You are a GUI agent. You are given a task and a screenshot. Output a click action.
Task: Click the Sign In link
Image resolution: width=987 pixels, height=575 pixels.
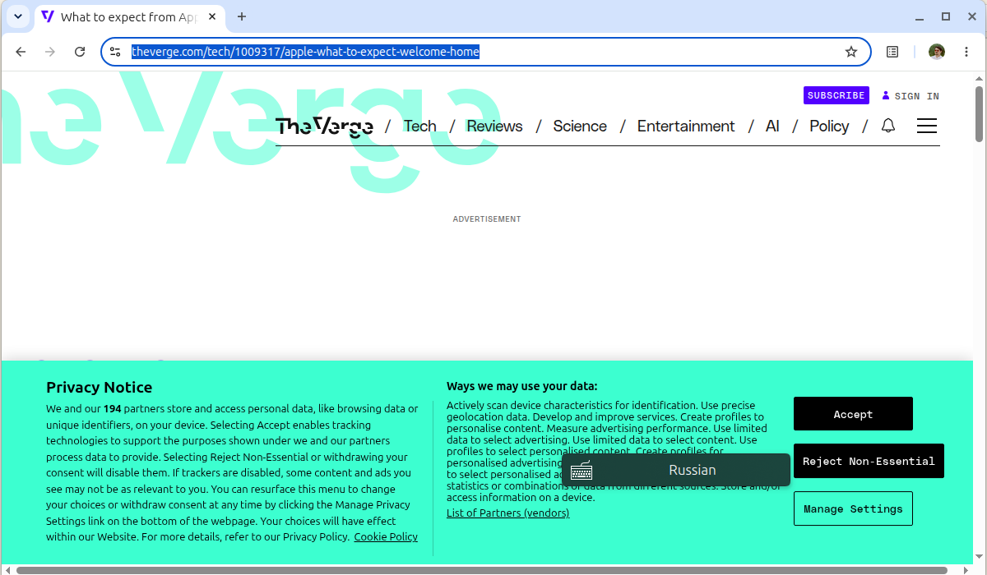911,96
